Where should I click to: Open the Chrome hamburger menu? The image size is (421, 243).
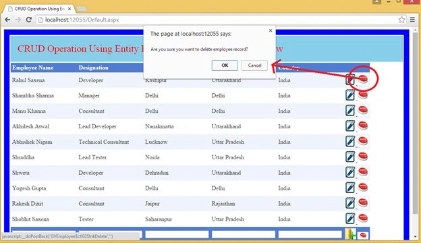[412, 20]
